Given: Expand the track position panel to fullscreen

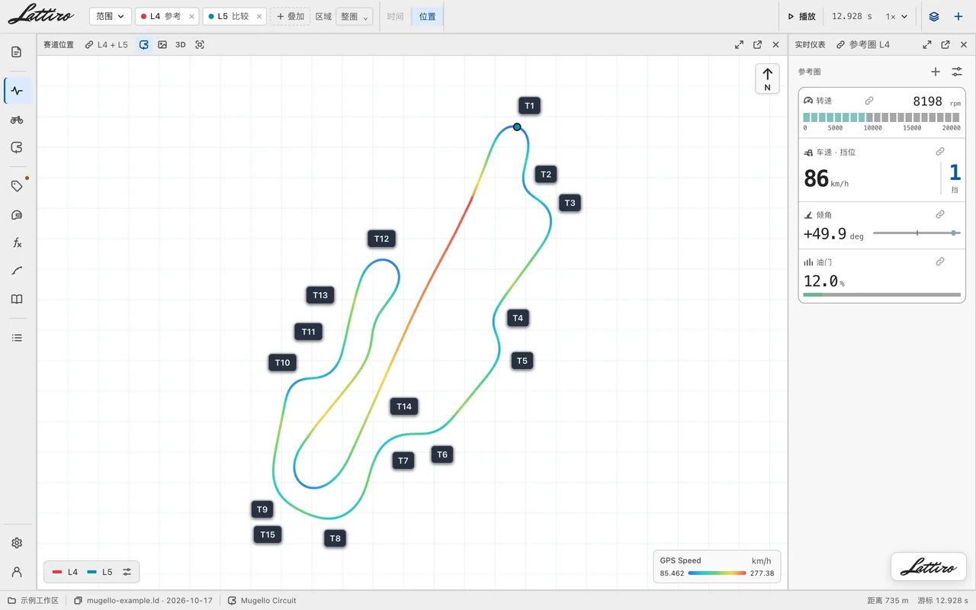Looking at the screenshot, I should click(x=739, y=45).
